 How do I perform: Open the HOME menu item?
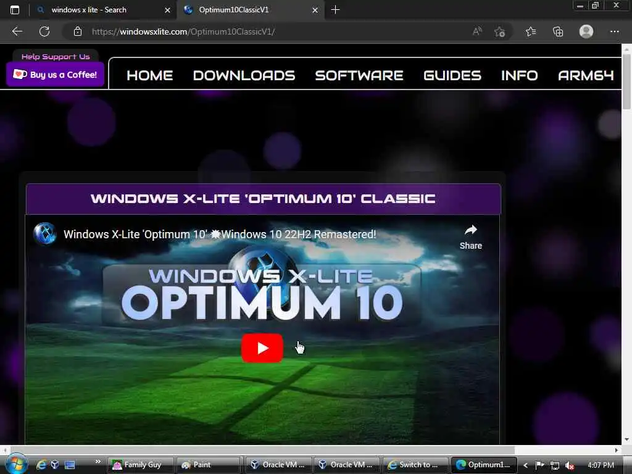(x=149, y=75)
